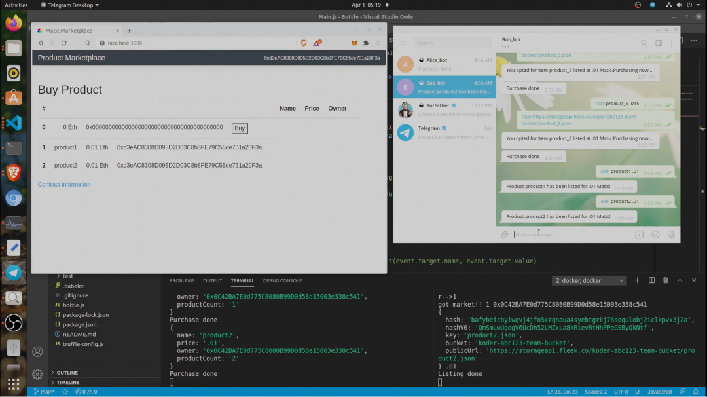Screen dimensions: 707x397
Task: Switch to DEBUG CONSOLE tab
Action: [x=282, y=280]
